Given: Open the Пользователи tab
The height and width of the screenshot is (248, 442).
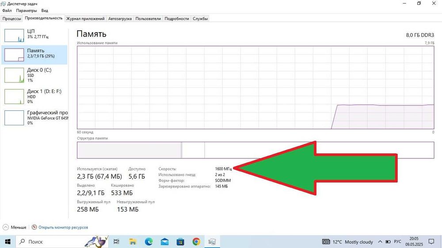Looking at the screenshot, I should click(x=148, y=19).
